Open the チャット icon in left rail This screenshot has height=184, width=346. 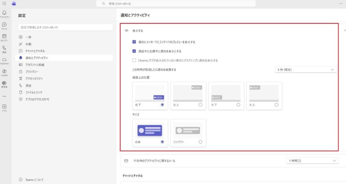pos(4,25)
